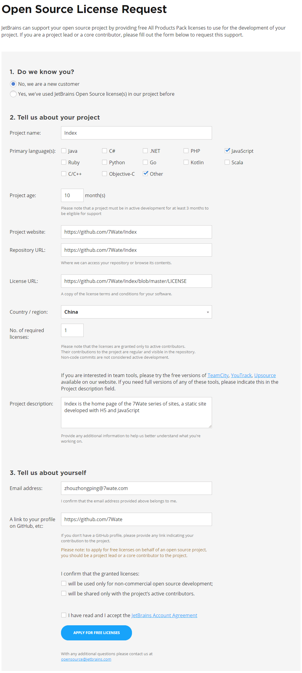Focus the License URL text field
Image resolution: width=302 pixels, height=673 pixels.
pyautogui.click(x=136, y=281)
